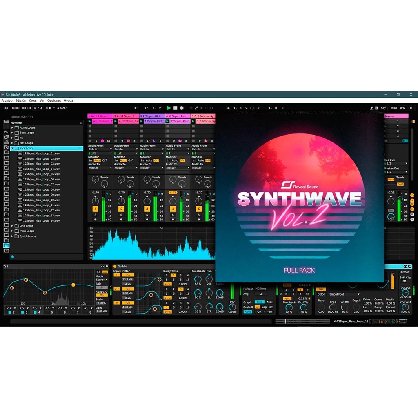
Task: Open the Edición menu
Action: (x=21, y=100)
